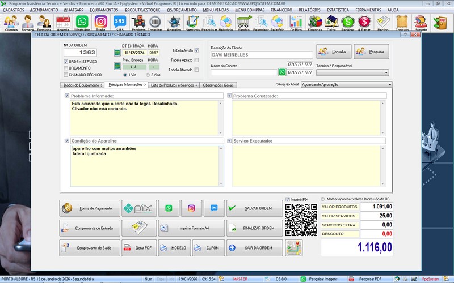
Task: Open the Receber green dollar icon
Action: coord(348,23)
